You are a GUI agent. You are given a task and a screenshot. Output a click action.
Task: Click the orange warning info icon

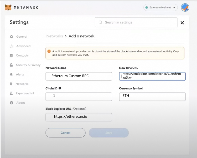click(49, 51)
